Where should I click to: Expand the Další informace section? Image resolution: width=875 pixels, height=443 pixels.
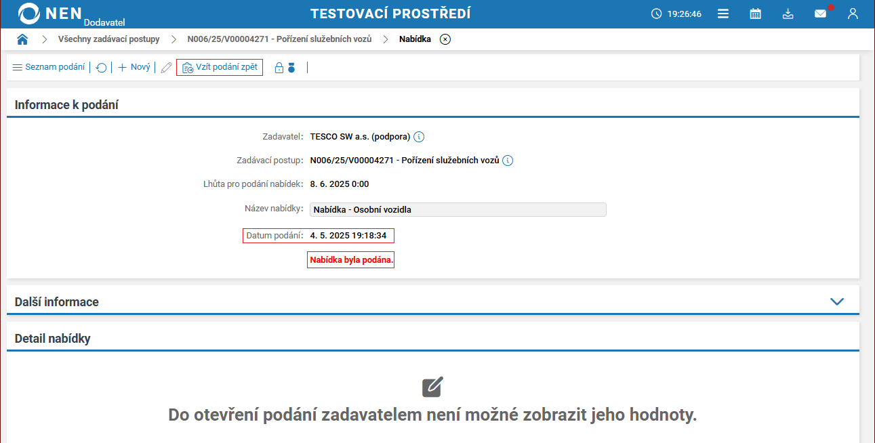[838, 301]
